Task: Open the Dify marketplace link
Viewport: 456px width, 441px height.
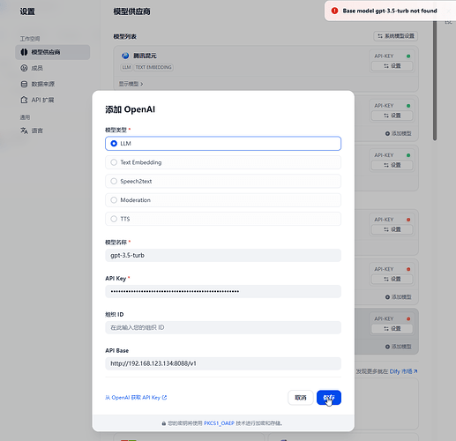Action: (403, 371)
